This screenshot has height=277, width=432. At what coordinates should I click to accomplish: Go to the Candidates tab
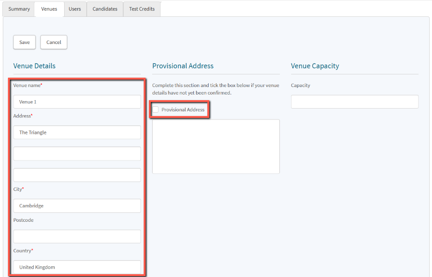(105, 9)
